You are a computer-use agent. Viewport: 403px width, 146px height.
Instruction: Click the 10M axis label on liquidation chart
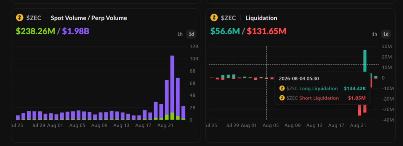coord(387,67)
